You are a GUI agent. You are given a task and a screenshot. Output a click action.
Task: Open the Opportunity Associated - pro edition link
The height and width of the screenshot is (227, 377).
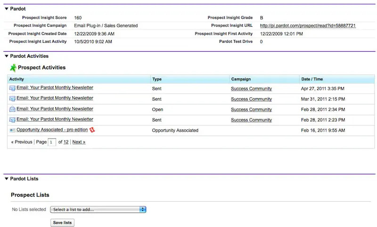(x=52, y=130)
